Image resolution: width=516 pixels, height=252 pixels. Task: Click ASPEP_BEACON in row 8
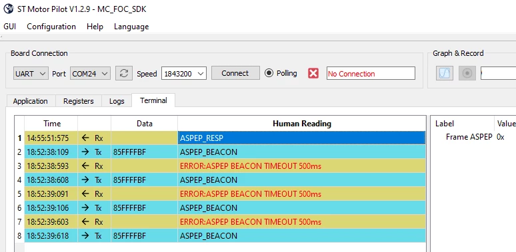[302, 235]
